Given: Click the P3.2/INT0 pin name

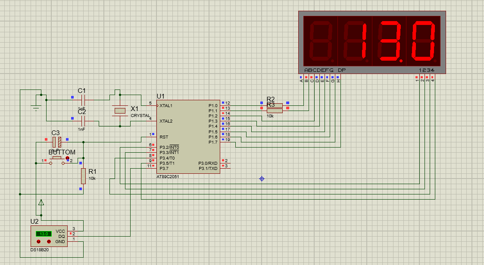Looking at the screenshot, I should (169, 147).
